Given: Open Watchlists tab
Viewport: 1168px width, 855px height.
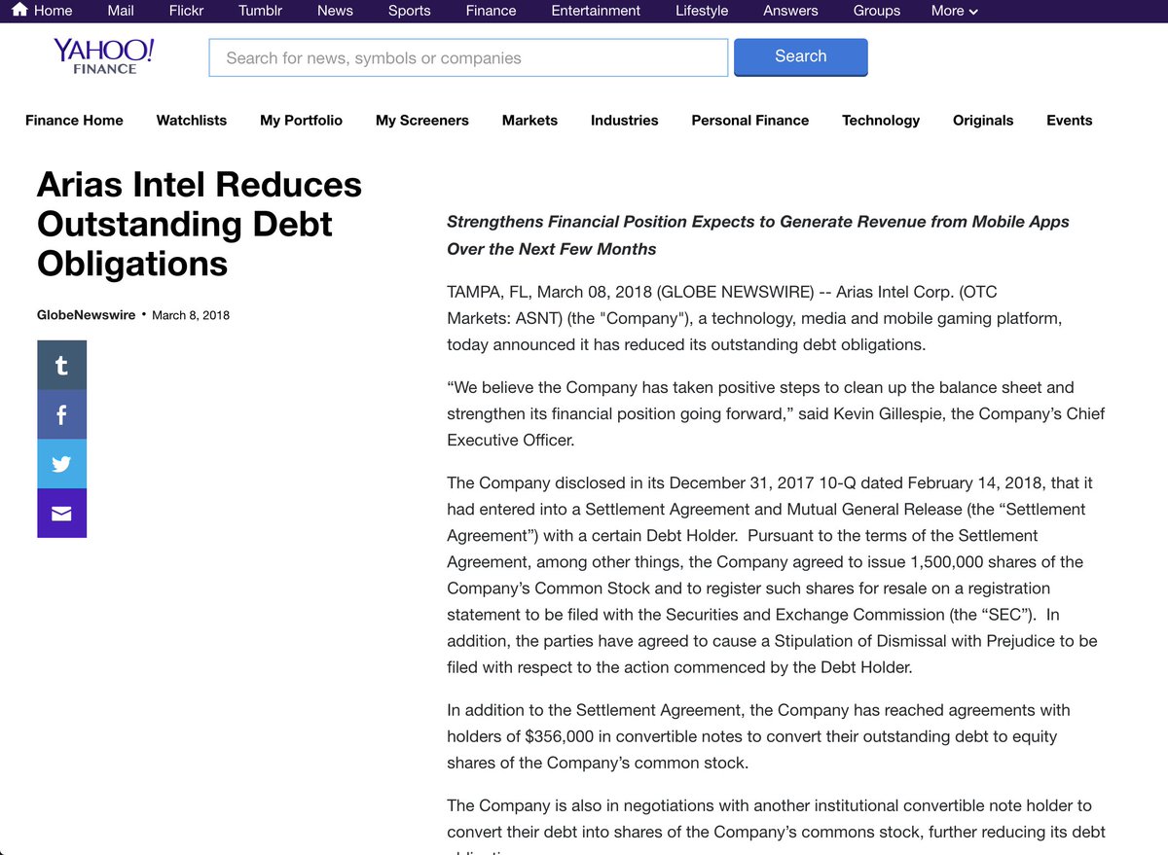Looking at the screenshot, I should coord(192,121).
